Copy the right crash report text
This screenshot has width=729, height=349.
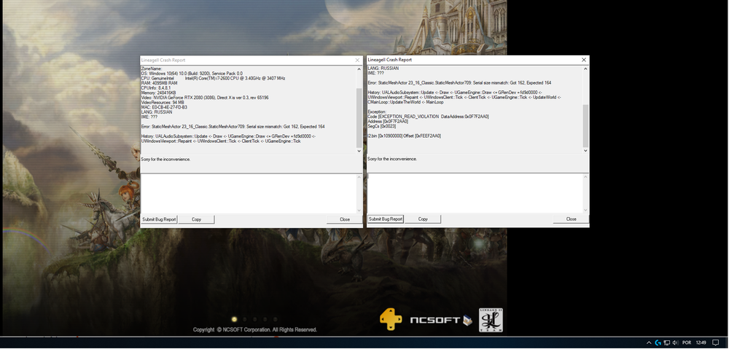pos(423,219)
